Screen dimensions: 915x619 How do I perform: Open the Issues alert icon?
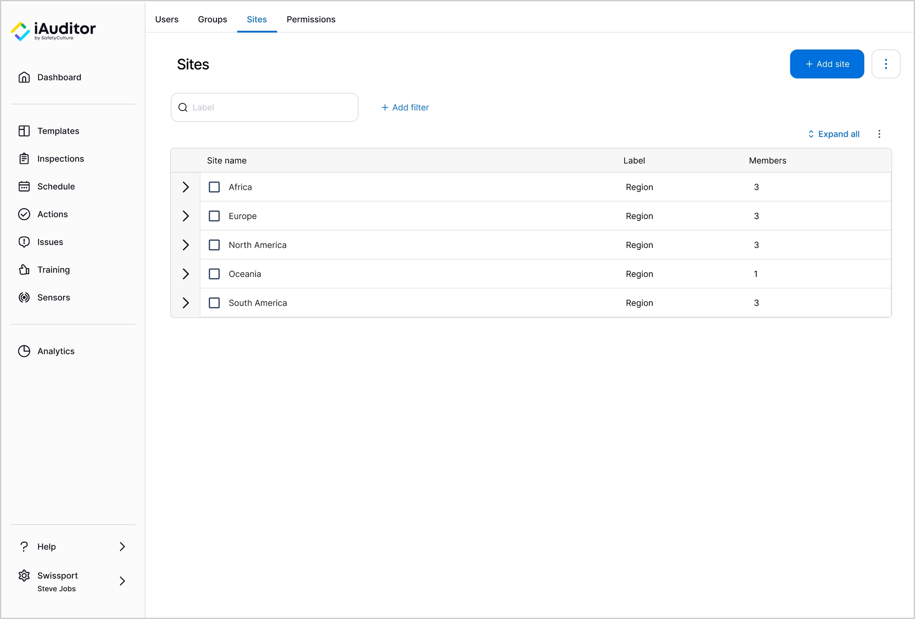click(x=24, y=242)
